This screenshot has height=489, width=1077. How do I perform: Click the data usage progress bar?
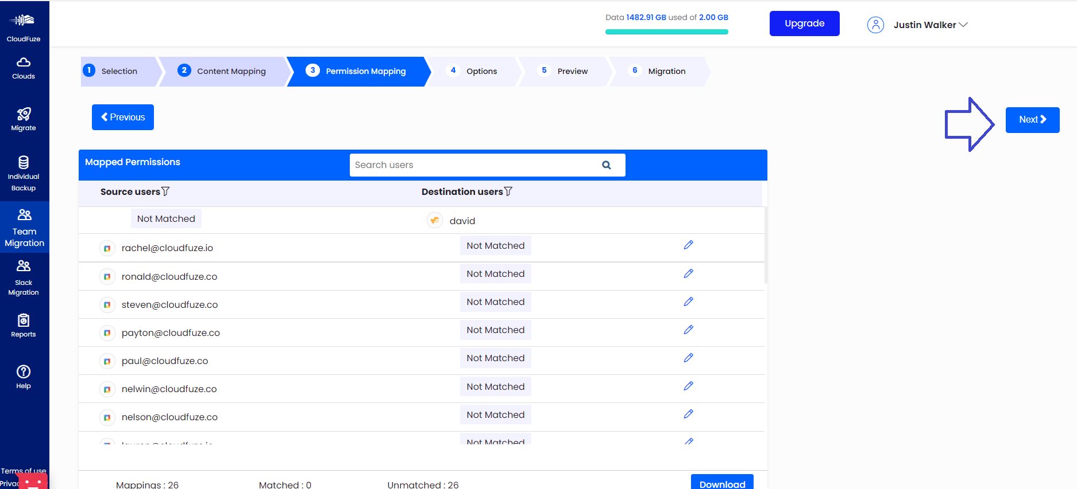coord(666,32)
